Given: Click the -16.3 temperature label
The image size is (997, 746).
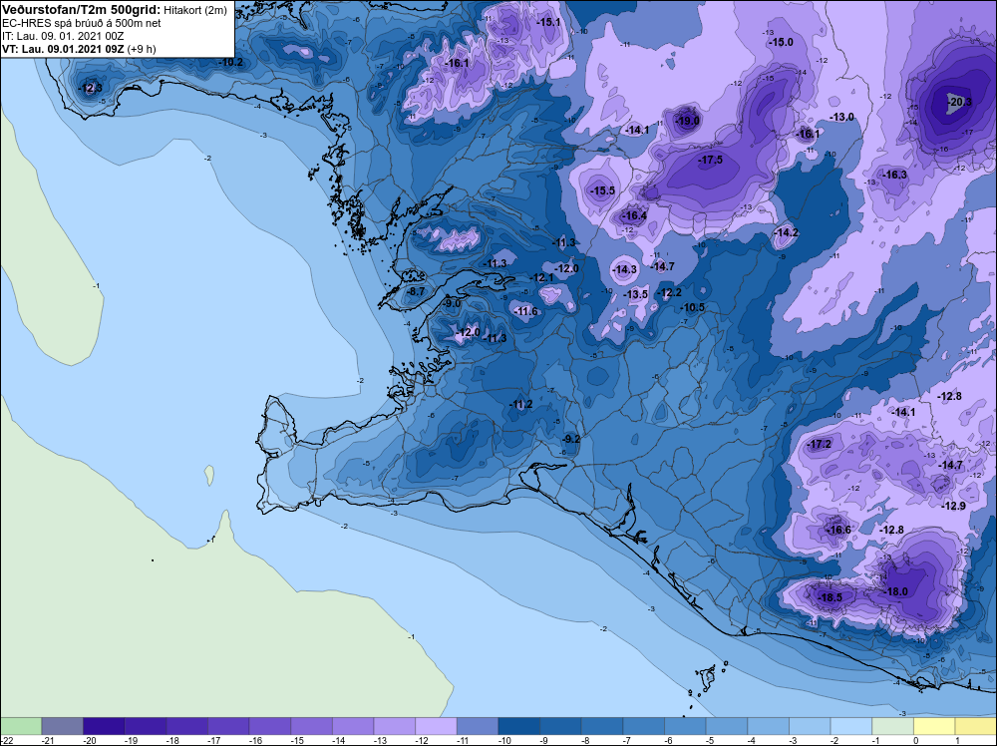Looking at the screenshot, I should click(894, 175).
